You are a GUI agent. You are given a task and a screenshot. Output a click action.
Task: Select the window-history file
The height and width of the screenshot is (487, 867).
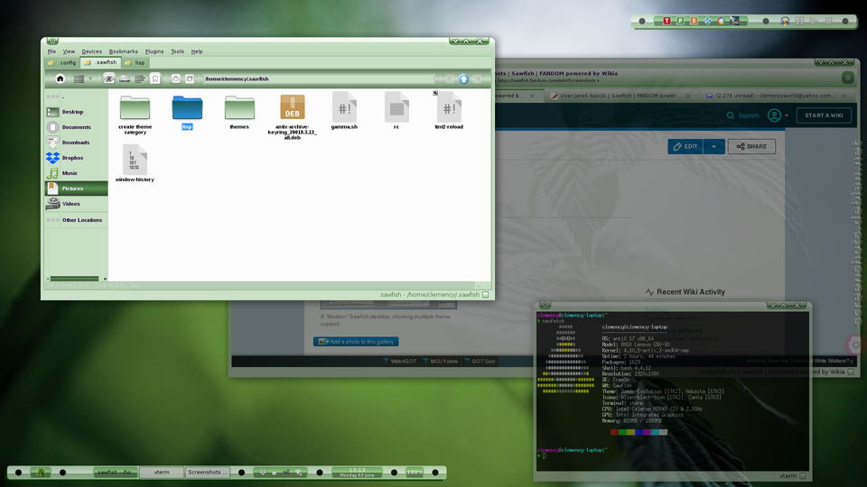click(135, 163)
